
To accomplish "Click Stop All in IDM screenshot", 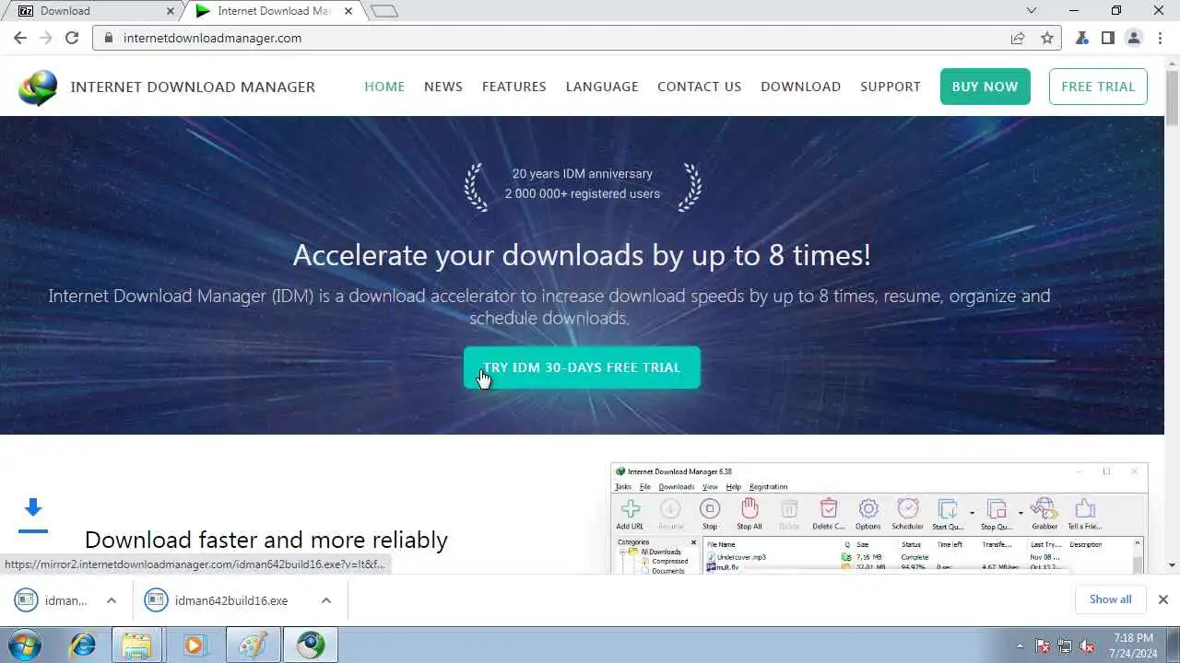I will pos(749,515).
